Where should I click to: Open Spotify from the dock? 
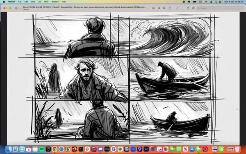41,149
